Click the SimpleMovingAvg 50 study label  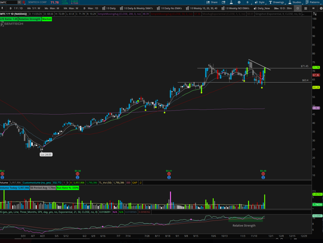pos(172,14)
